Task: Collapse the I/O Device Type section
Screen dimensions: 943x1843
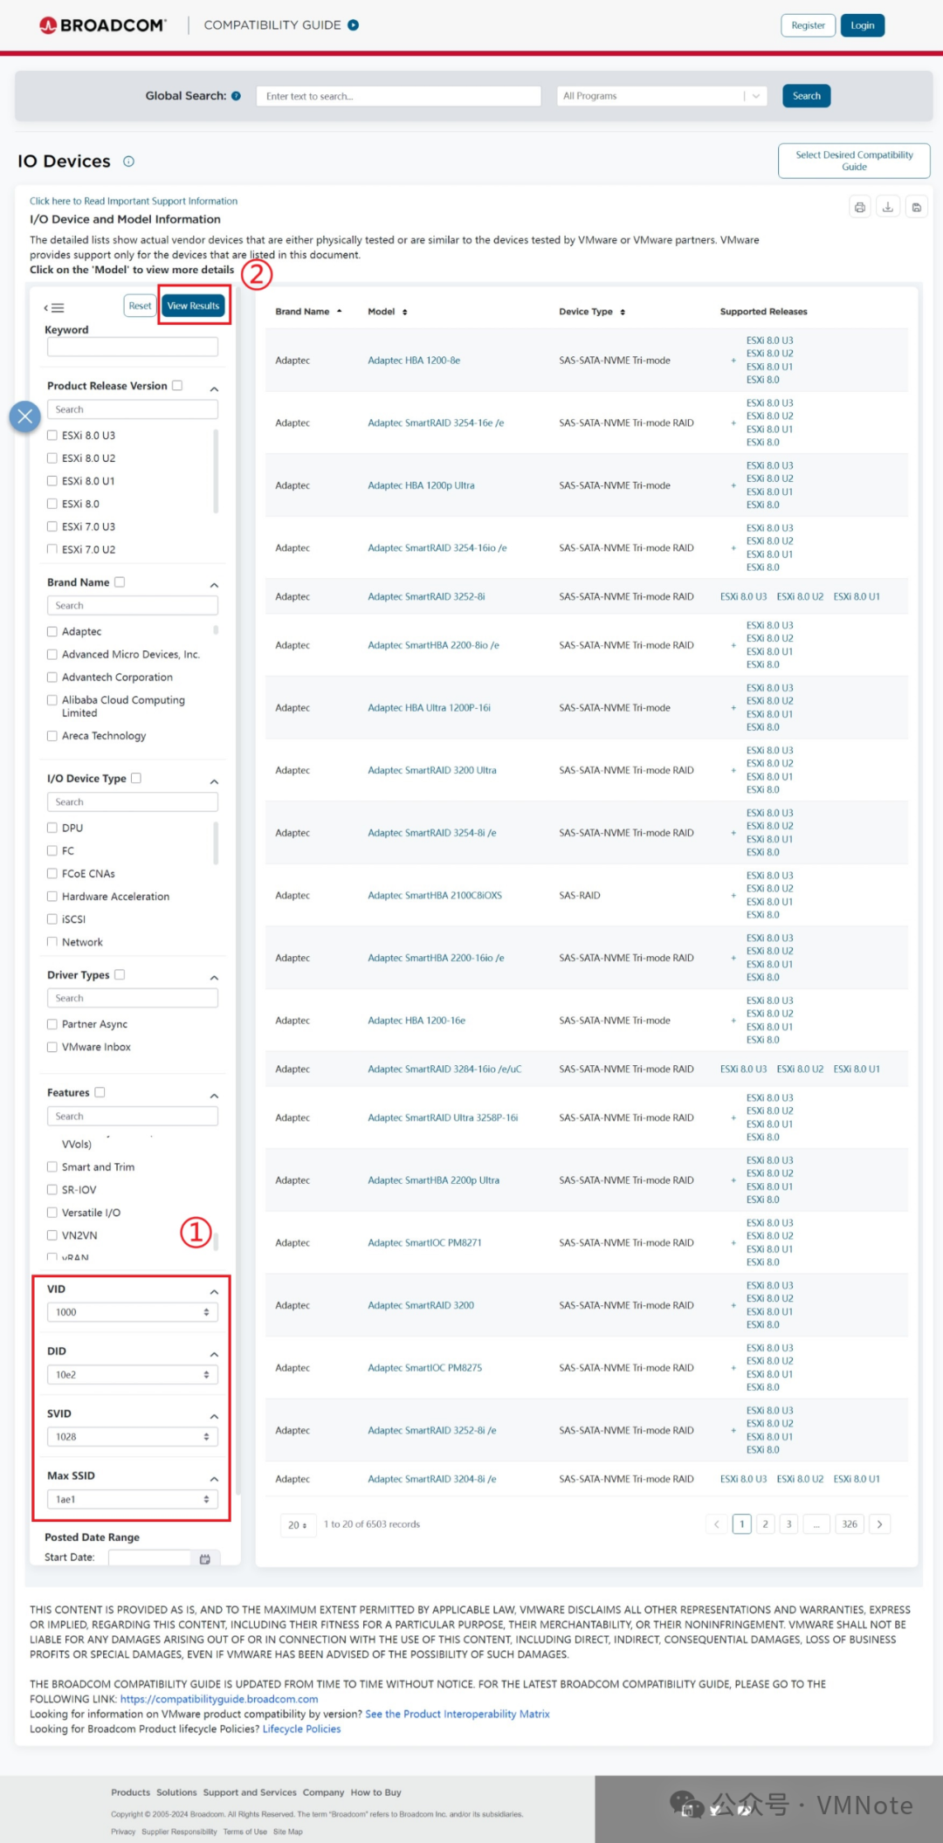Action: tap(214, 781)
